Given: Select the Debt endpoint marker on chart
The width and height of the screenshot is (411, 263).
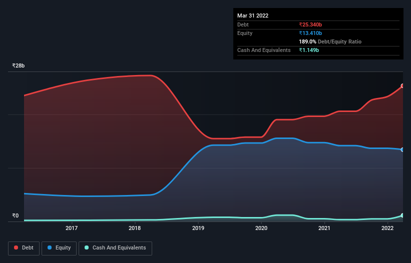Looking at the screenshot, I should click(402, 86).
